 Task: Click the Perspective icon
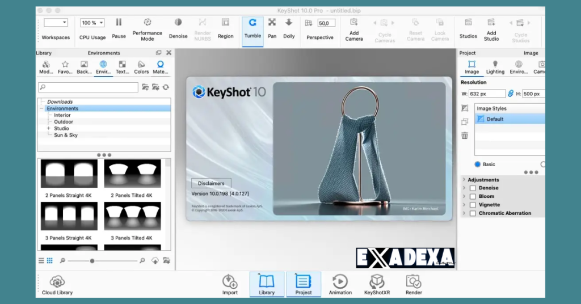pos(308,23)
